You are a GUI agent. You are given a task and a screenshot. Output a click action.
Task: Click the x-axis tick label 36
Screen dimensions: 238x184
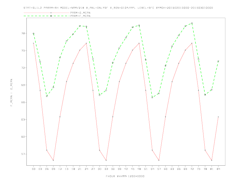pyautogui.click(x=113, y=169)
